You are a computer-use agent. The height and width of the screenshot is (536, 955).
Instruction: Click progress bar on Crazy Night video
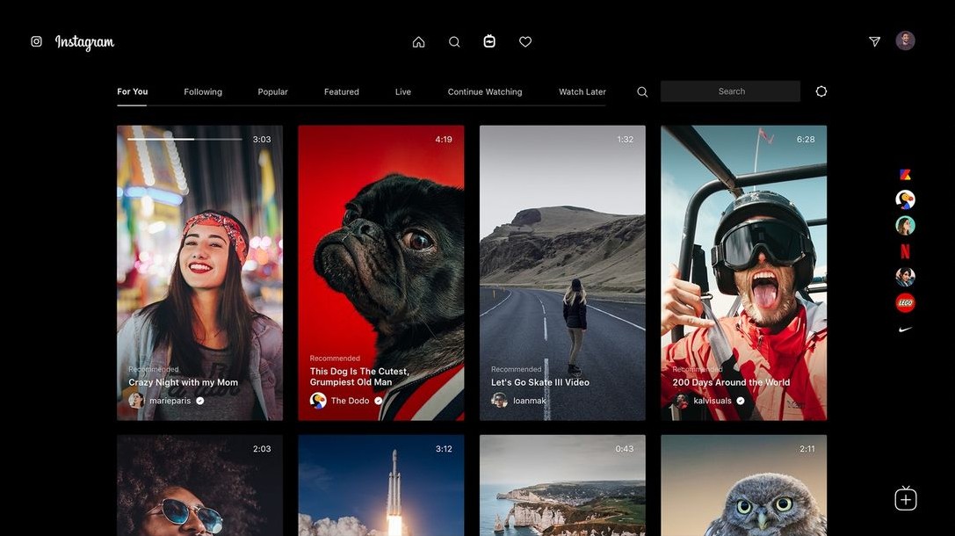point(184,139)
